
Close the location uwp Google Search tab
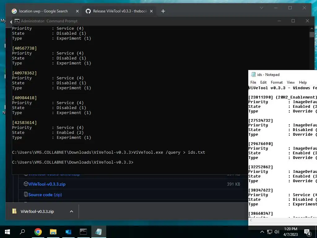point(77,11)
